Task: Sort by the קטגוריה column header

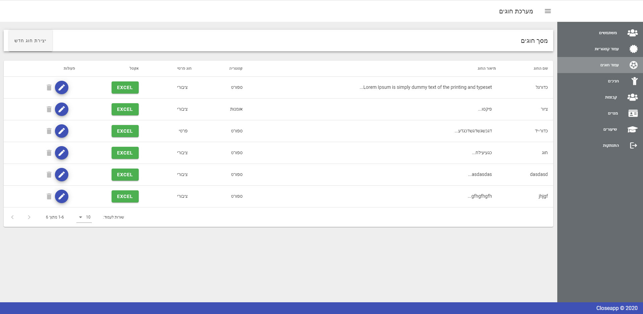Action: [236, 68]
